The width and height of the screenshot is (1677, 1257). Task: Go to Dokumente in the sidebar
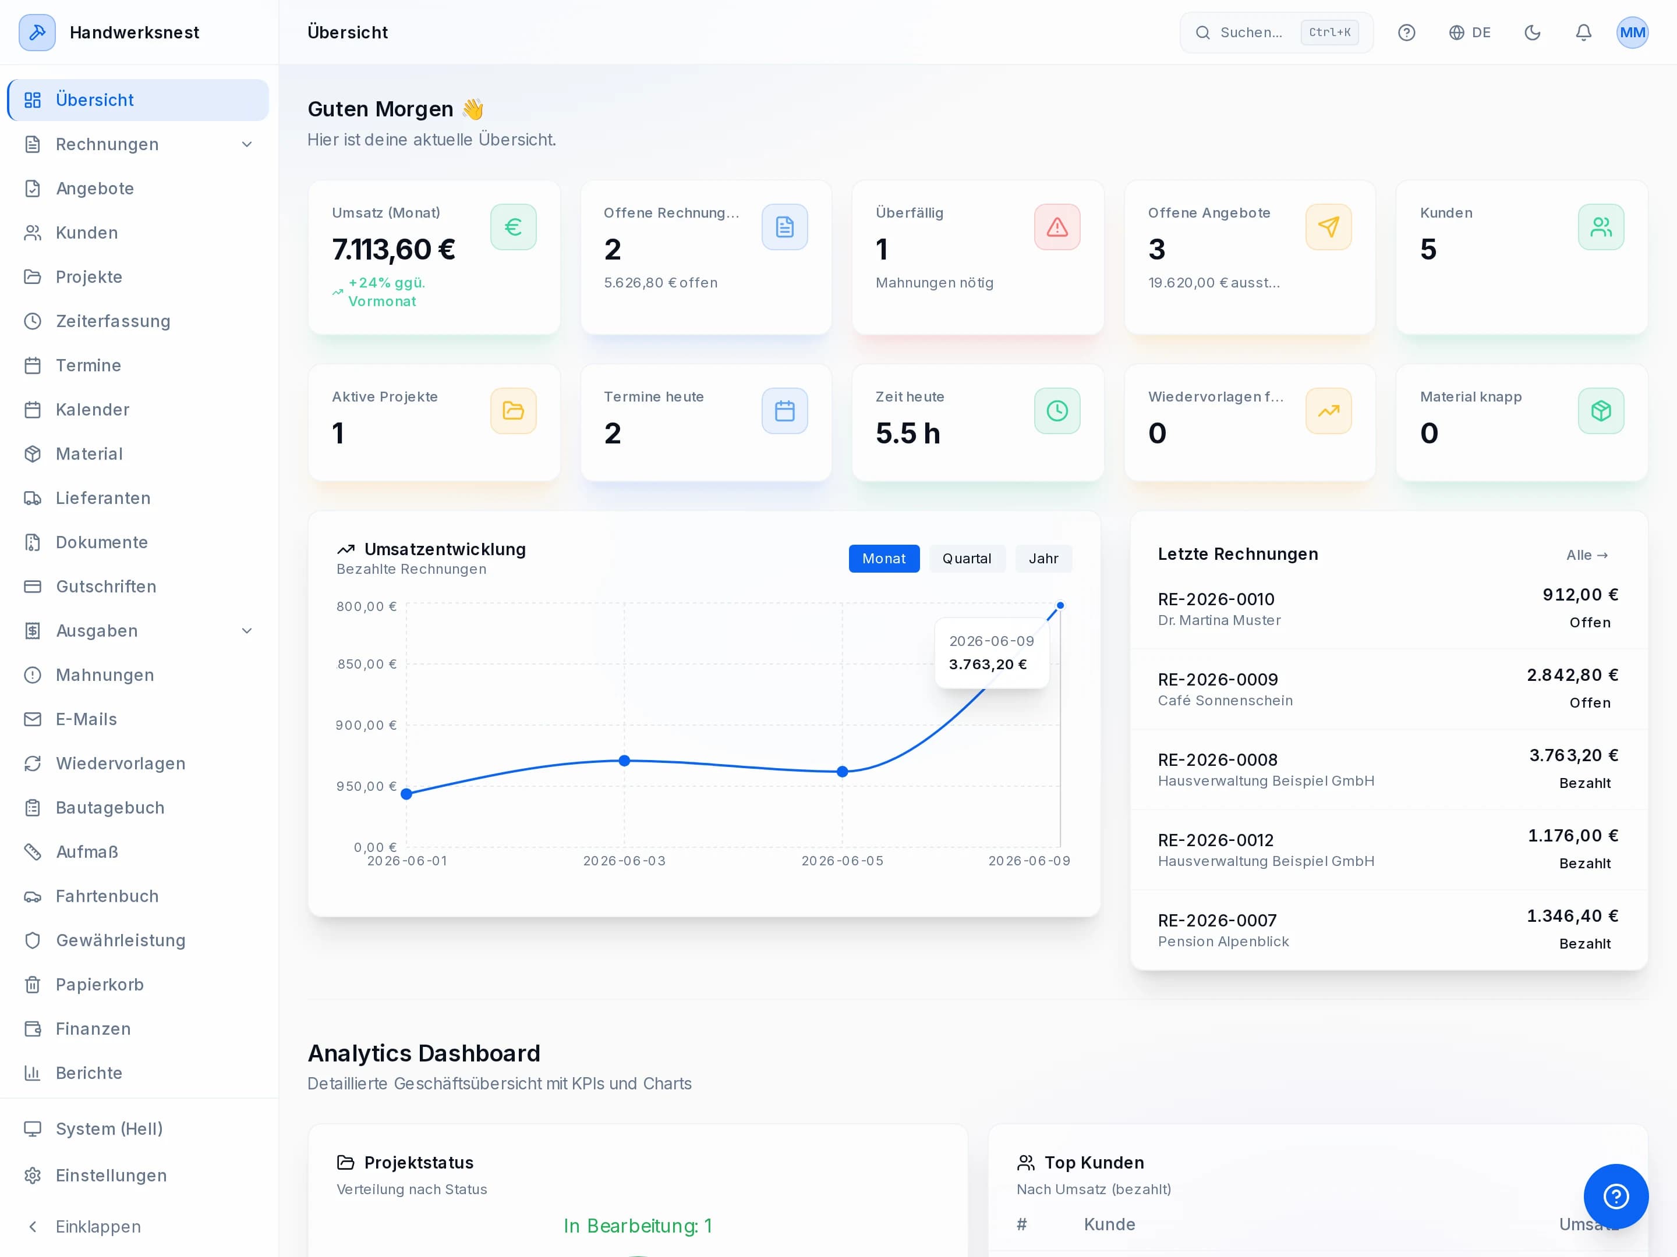[x=138, y=542]
